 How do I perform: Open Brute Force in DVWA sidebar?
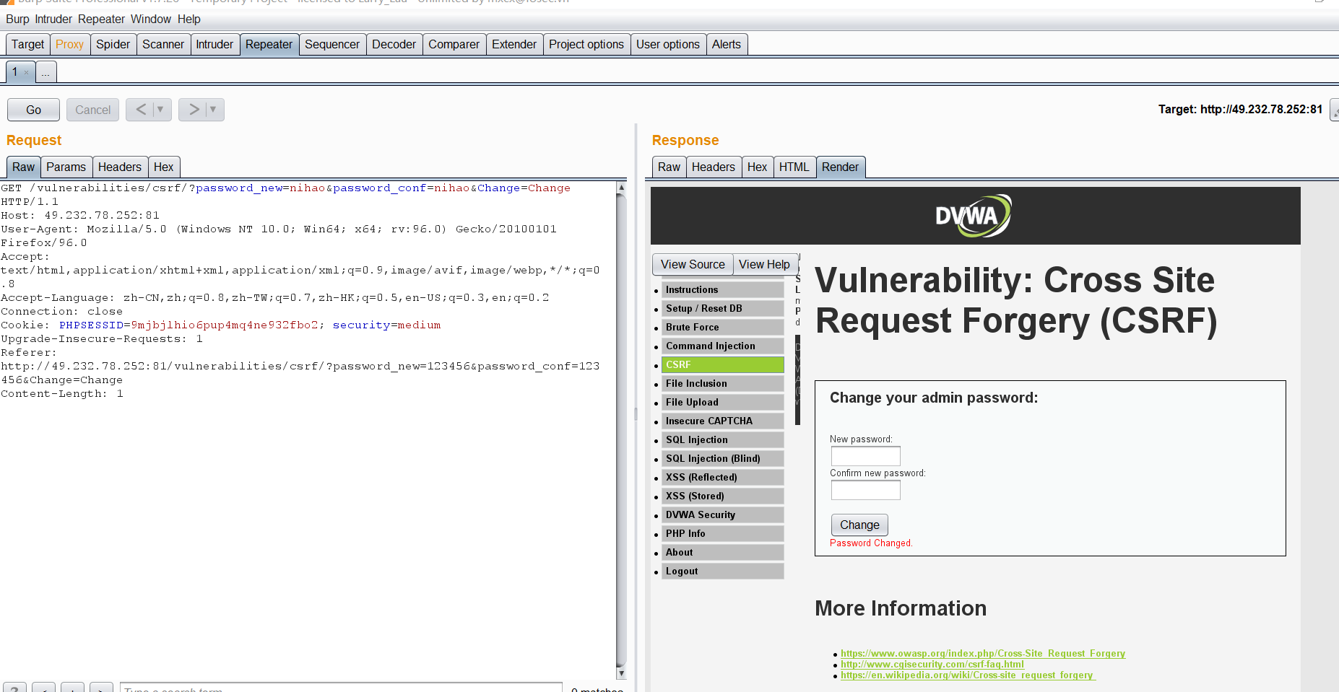pos(722,327)
